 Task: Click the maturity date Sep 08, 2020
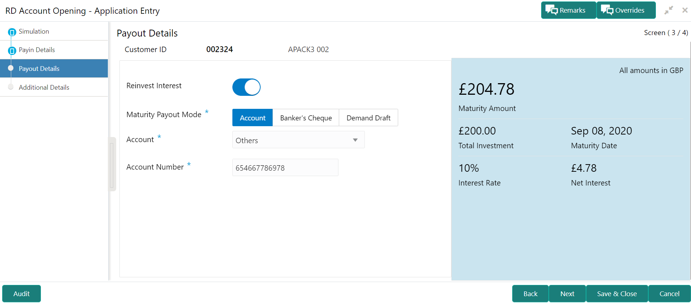[x=601, y=131]
